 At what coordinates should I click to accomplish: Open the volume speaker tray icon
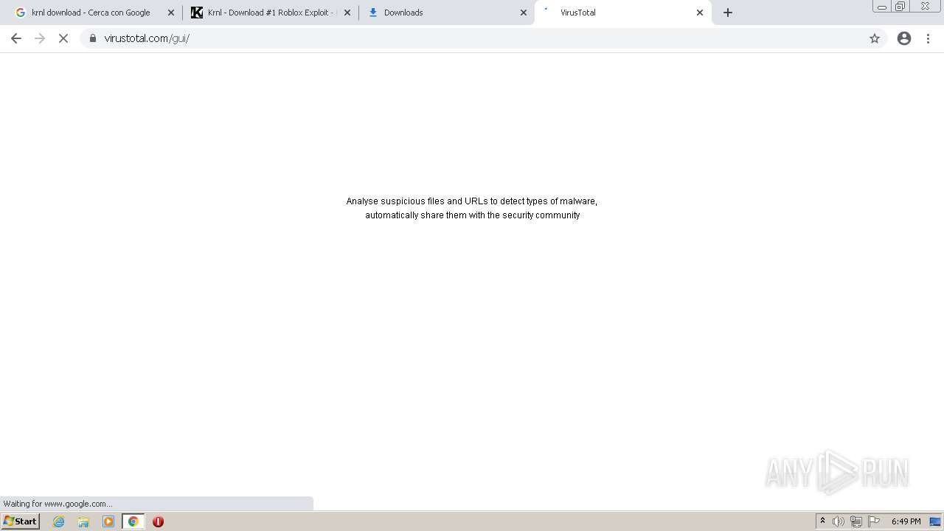pos(839,521)
